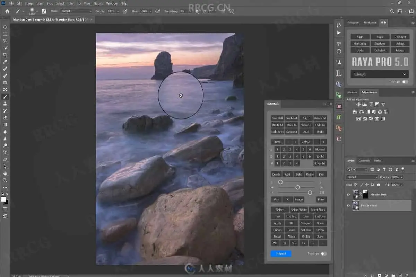Choose the Eyedropper tool
Screen dimensions: 416x277
click(x=5, y=62)
